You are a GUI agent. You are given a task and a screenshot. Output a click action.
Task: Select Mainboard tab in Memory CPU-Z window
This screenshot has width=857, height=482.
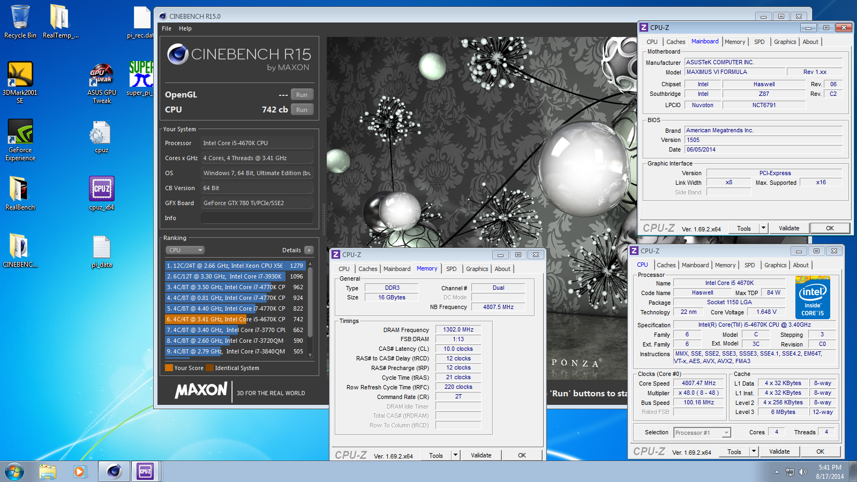(397, 269)
